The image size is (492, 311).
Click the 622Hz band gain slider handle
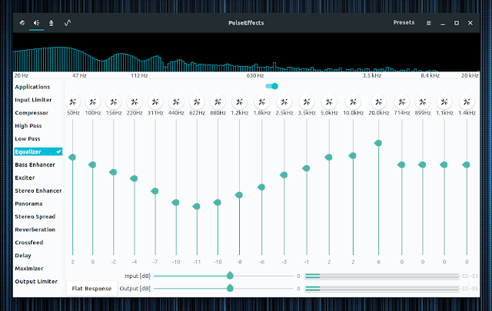[x=197, y=207]
